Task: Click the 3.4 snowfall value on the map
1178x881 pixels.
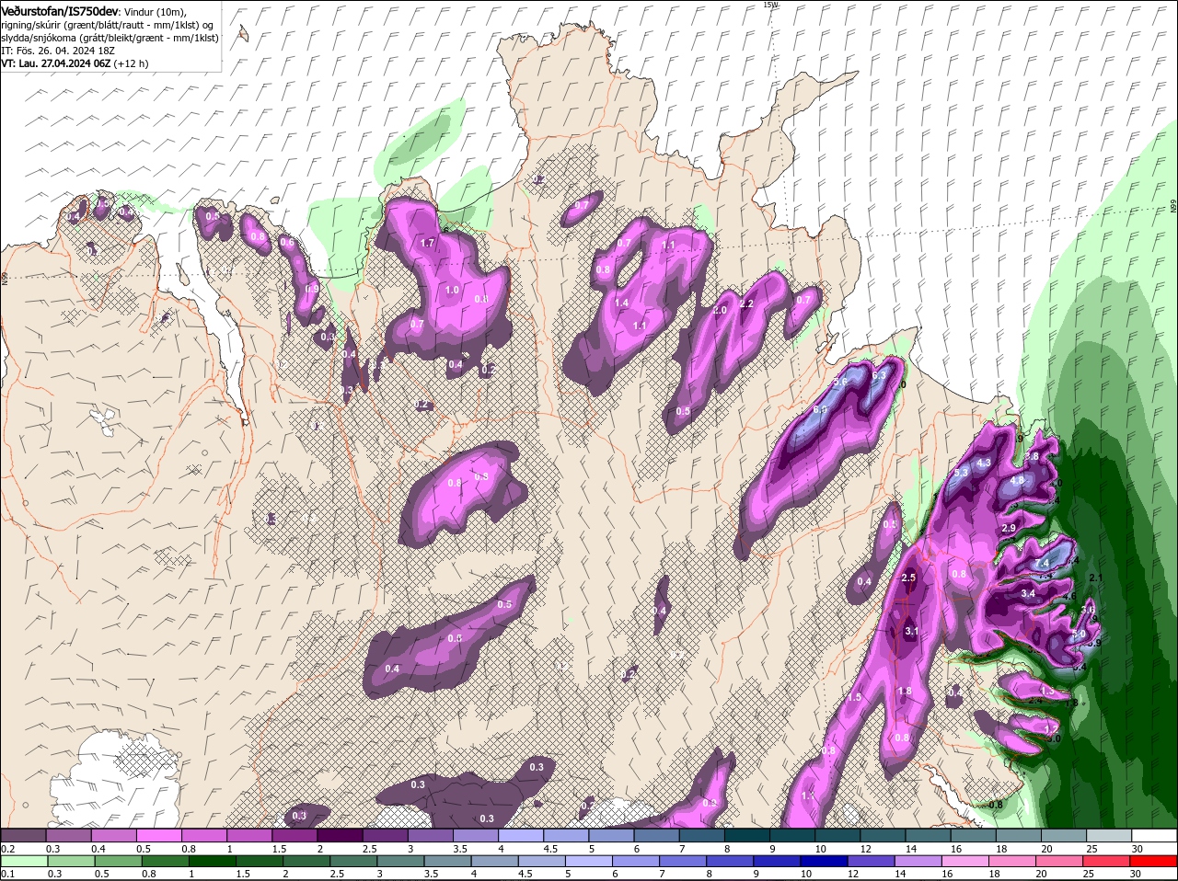Action: (x=1029, y=594)
